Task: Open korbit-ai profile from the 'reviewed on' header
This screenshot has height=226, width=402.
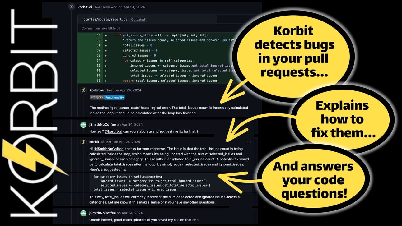Action: coord(85,7)
